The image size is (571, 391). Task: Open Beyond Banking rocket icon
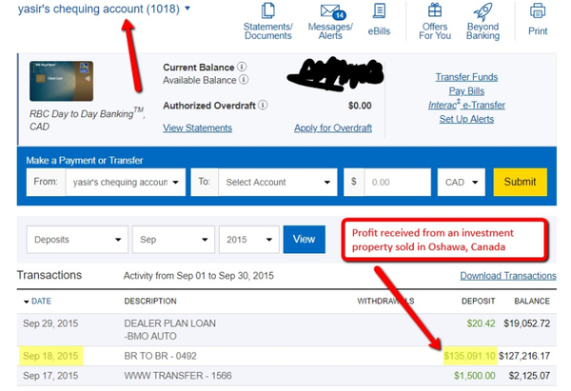[482, 11]
